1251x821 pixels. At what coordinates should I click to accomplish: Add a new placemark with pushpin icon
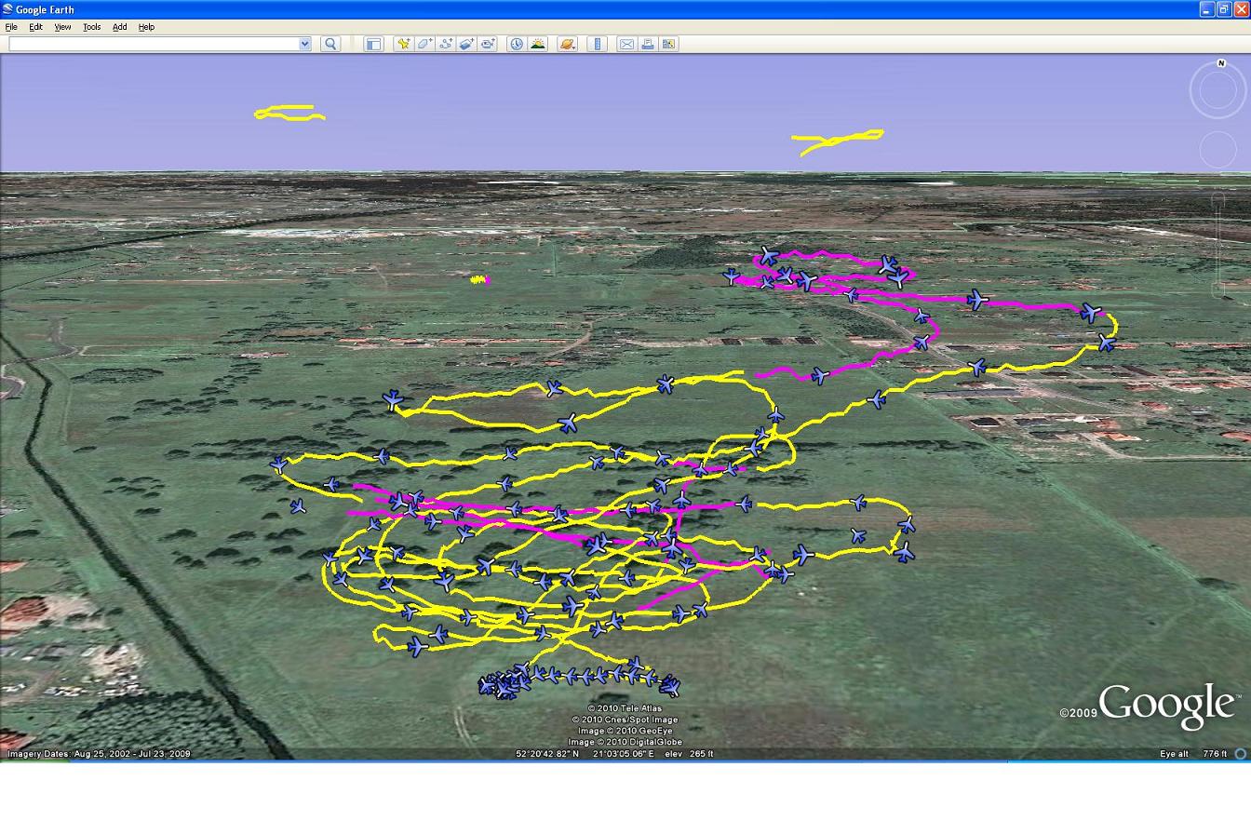pyautogui.click(x=403, y=44)
